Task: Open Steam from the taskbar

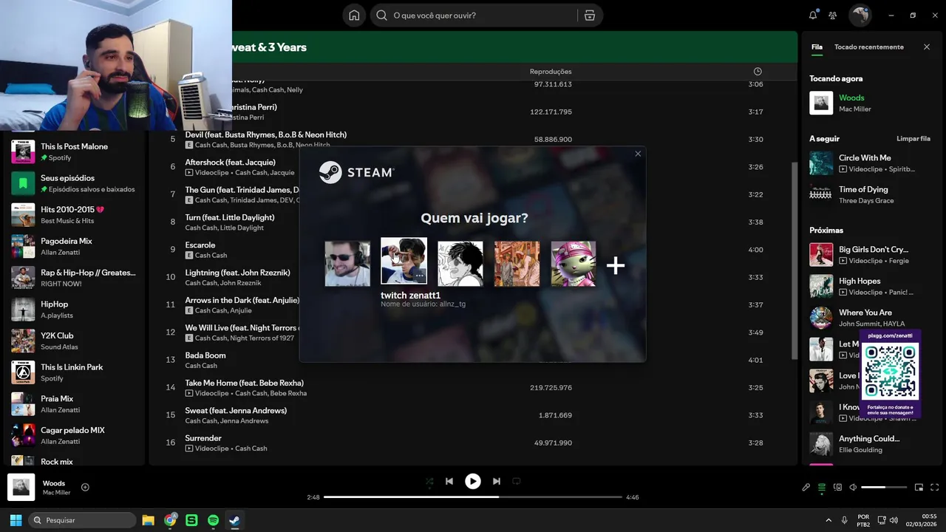Action: (x=234, y=520)
